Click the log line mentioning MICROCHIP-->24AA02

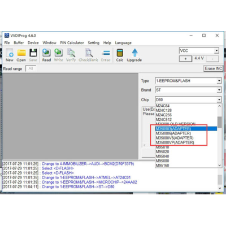(x=69, y=182)
